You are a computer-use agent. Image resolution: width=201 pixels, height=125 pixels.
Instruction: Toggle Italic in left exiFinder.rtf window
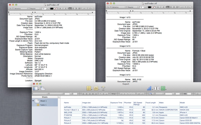coord(63,8)
